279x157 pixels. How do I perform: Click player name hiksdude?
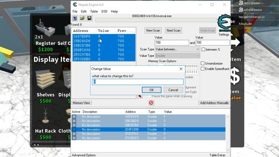click(245, 24)
